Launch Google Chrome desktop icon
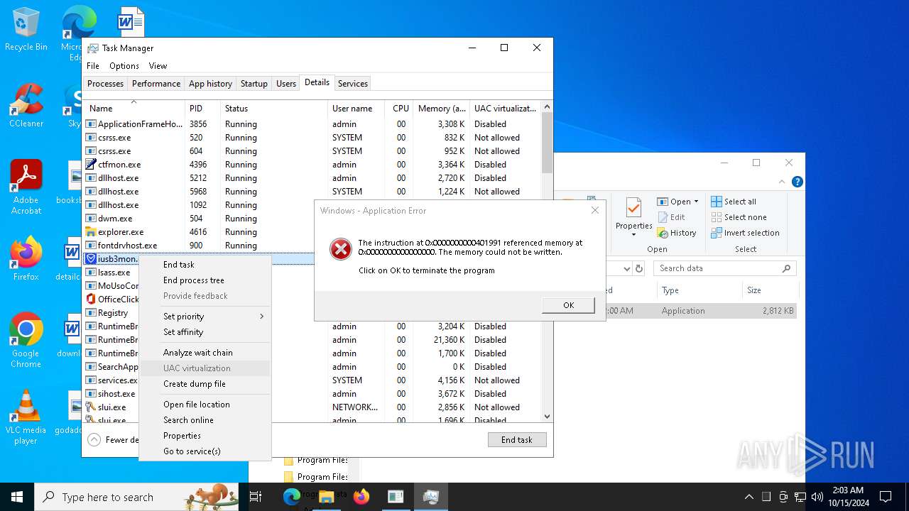Image resolution: width=909 pixels, height=511 pixels. (x=26, y=339)
